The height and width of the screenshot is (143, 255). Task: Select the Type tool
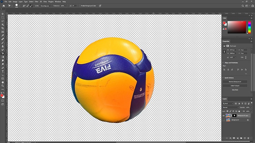click(x=3, y=71)
